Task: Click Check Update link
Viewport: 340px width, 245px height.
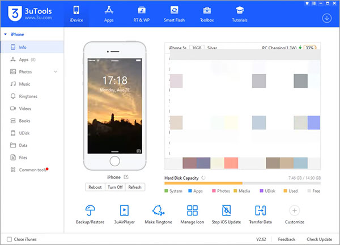Action: [320, 239]
